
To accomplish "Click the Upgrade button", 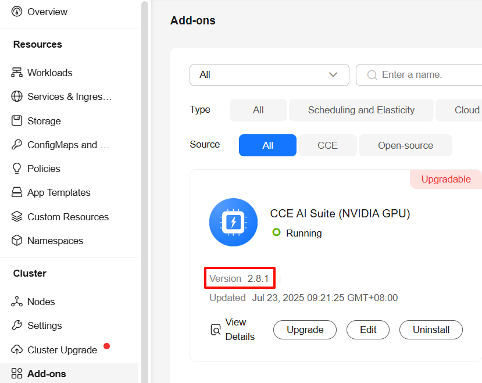I will pos(305,330).
